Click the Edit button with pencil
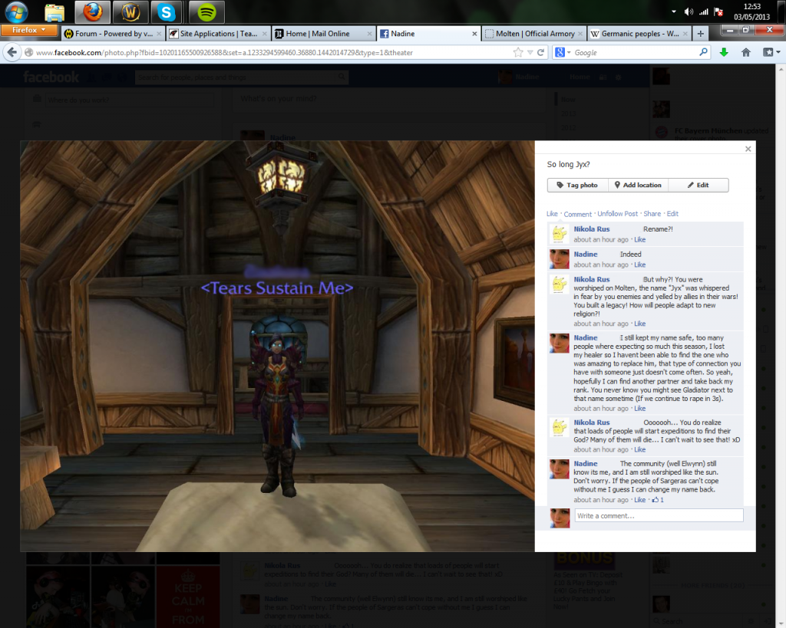Viewport: 786px width, 628px height. (x=698, y=185)
